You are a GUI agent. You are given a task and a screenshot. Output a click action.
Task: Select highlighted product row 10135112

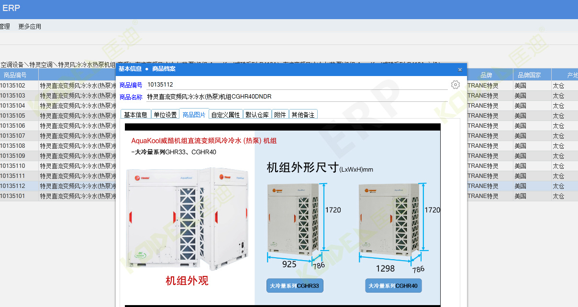tap(57, 186)
